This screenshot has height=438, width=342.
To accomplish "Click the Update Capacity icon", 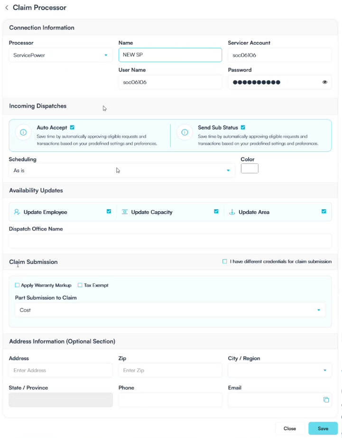I will [x=125, y=212].
